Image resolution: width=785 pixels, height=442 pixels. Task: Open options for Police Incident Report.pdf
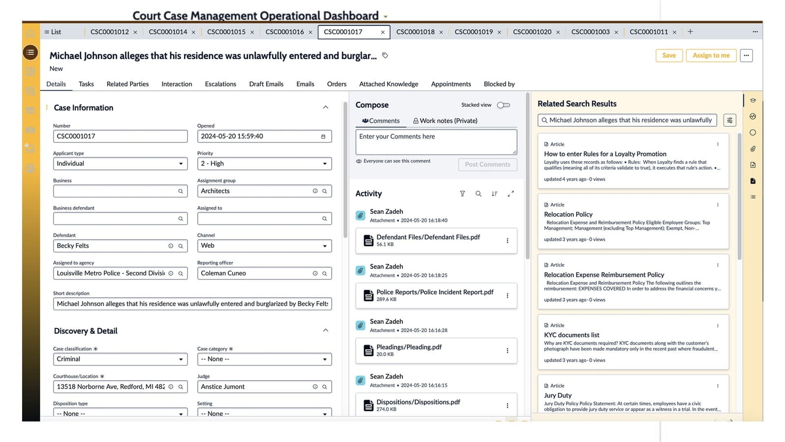pyautogui.click(x=507, y=296)
